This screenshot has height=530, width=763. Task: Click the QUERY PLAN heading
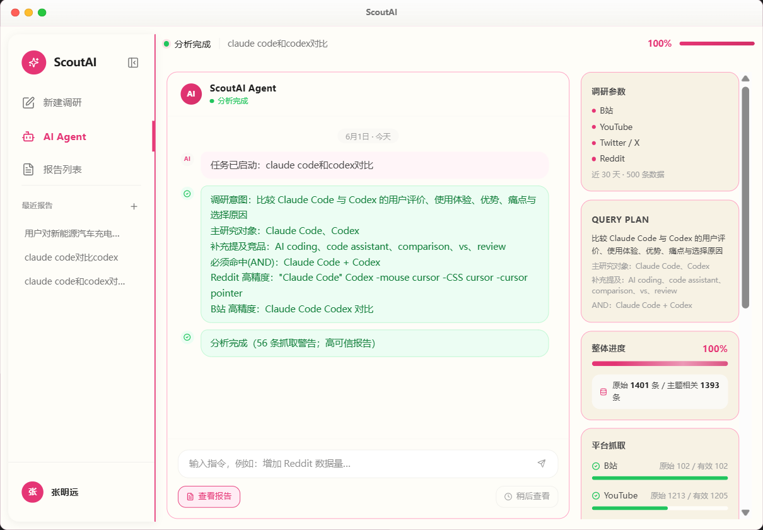coord(620,220)
